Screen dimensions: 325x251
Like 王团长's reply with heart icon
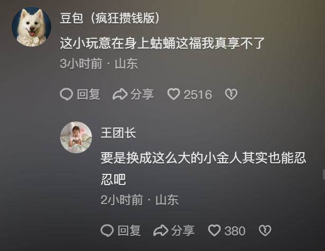(x=215, y=230)
